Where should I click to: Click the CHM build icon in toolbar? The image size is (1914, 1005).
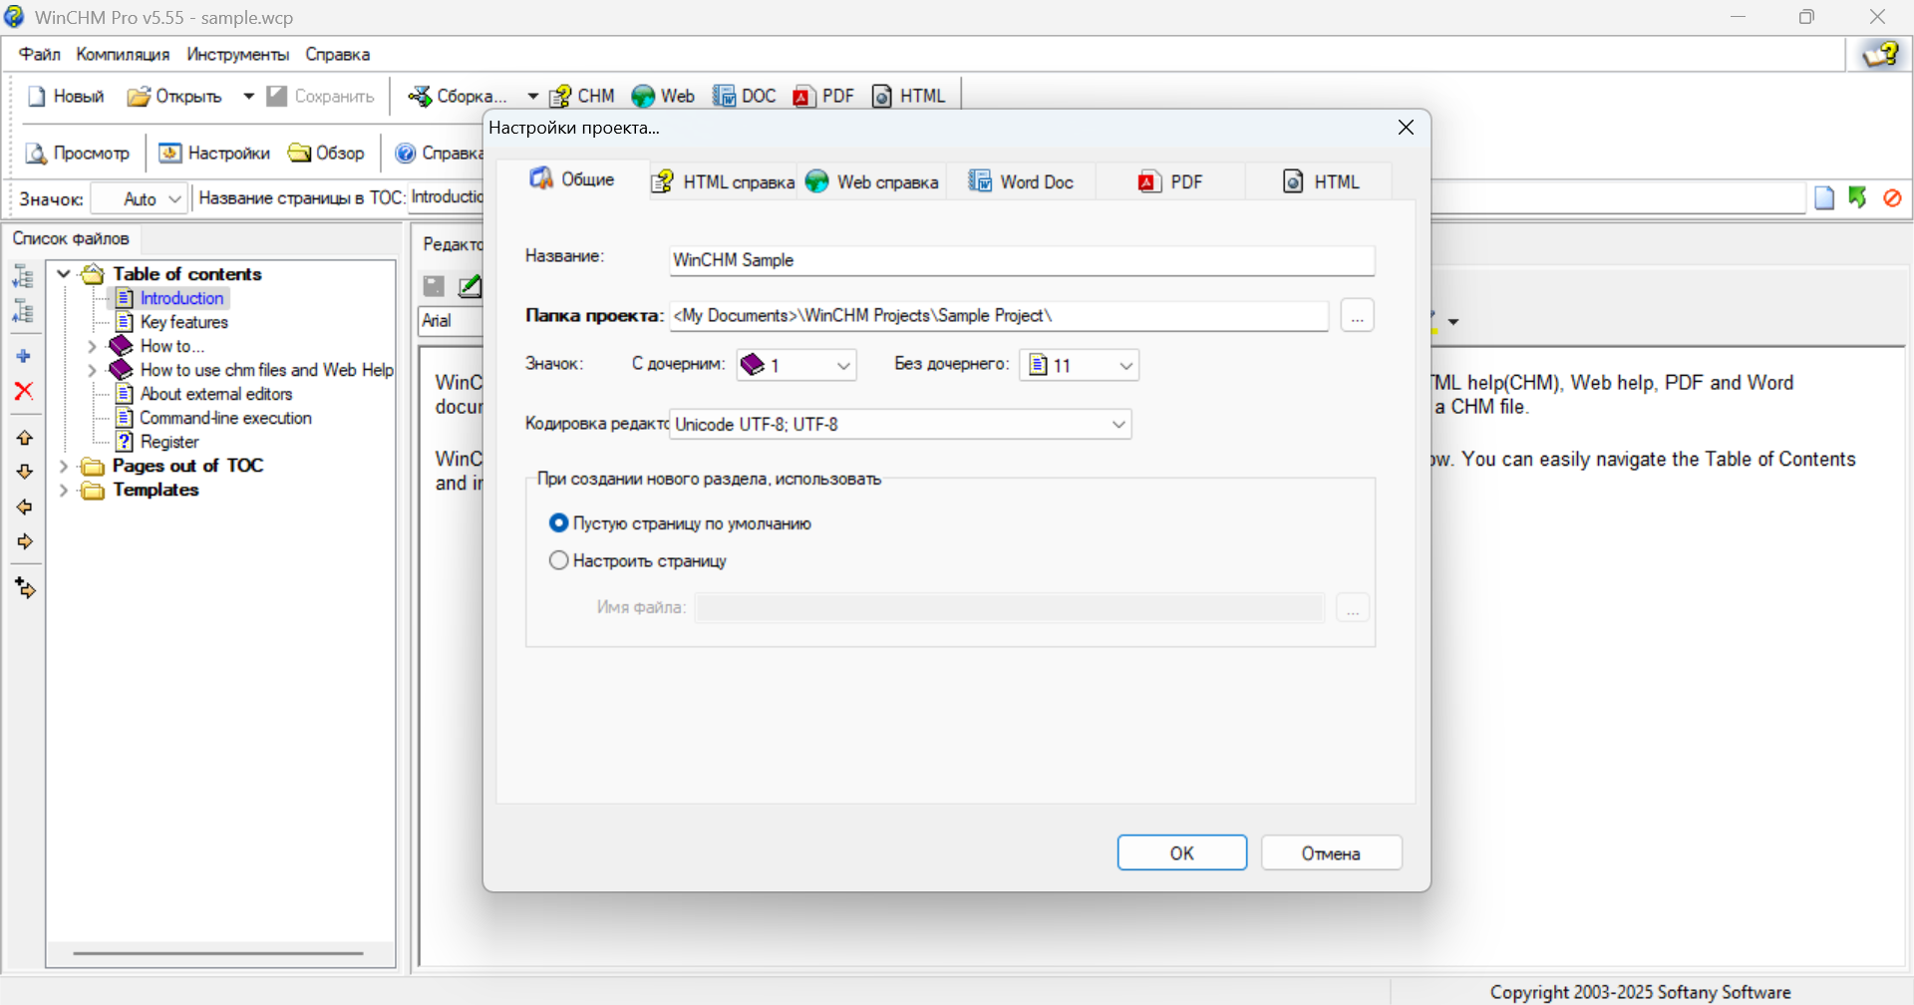[561, 96]
